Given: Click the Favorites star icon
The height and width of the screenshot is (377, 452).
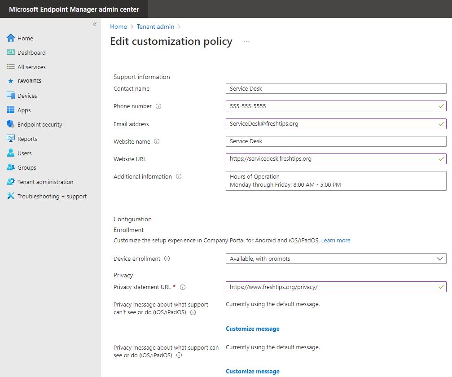Looking at the screenshot, I should click(x=11, y=81).
